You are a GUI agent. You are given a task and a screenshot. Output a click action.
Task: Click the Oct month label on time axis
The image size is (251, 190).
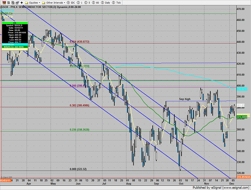tap(181, 184)
